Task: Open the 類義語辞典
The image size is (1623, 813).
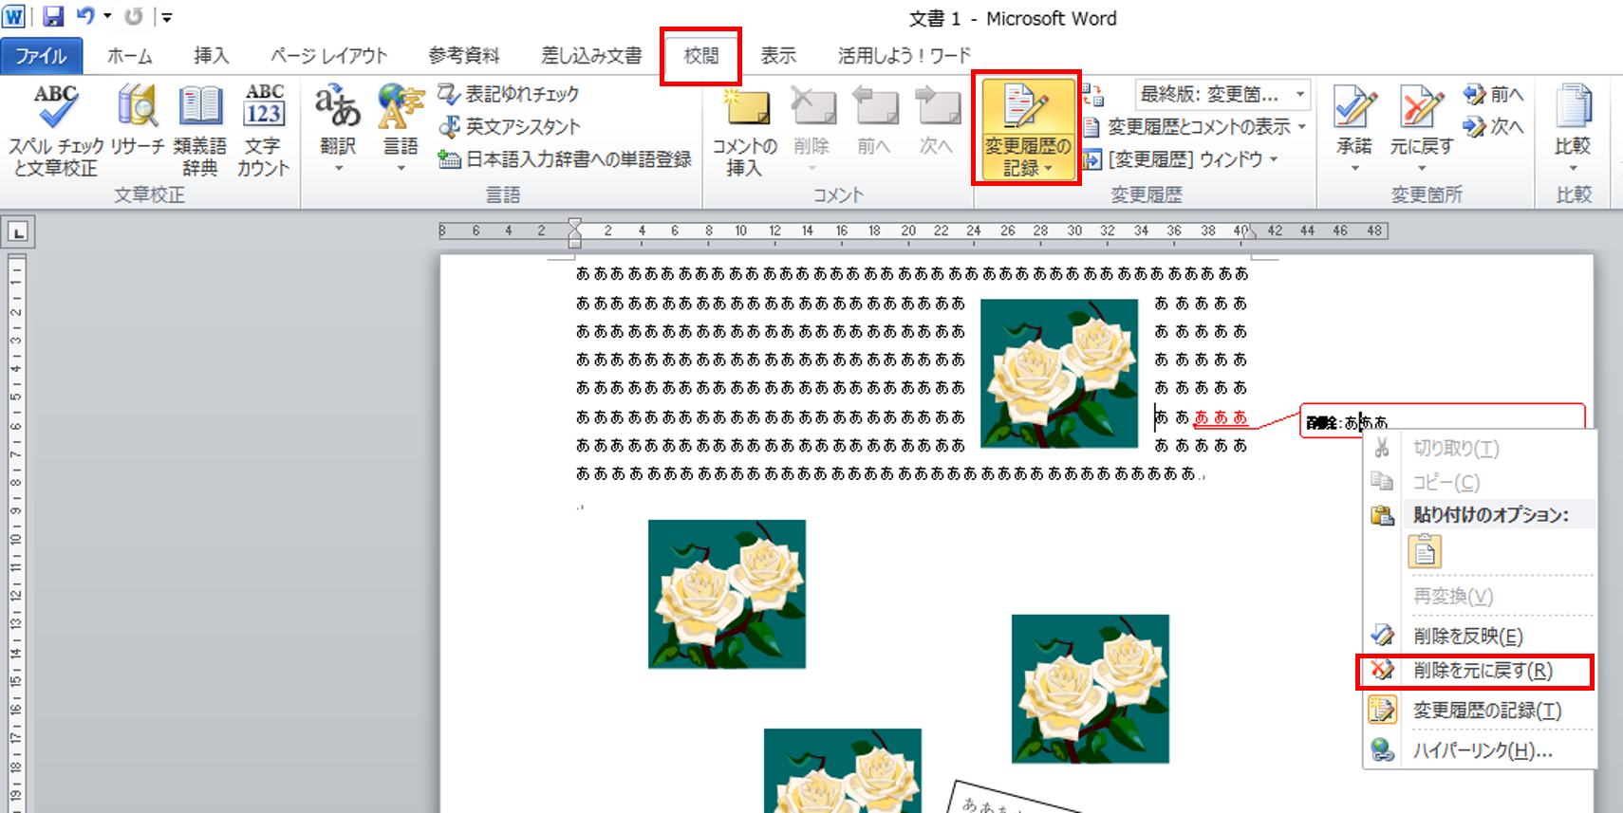Action: (x=200, y=131)
